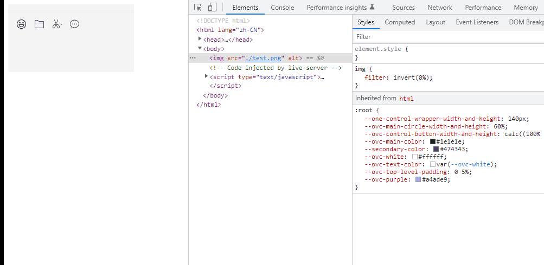Click the calc((100% button width value
544x265 pixels.
[x=522, y=134]
